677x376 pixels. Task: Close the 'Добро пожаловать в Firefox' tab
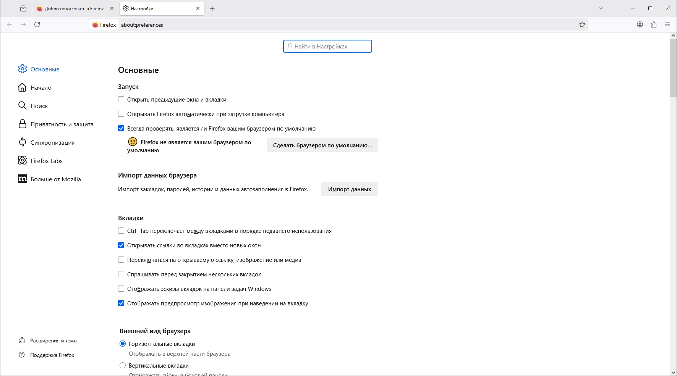[112, 8]
